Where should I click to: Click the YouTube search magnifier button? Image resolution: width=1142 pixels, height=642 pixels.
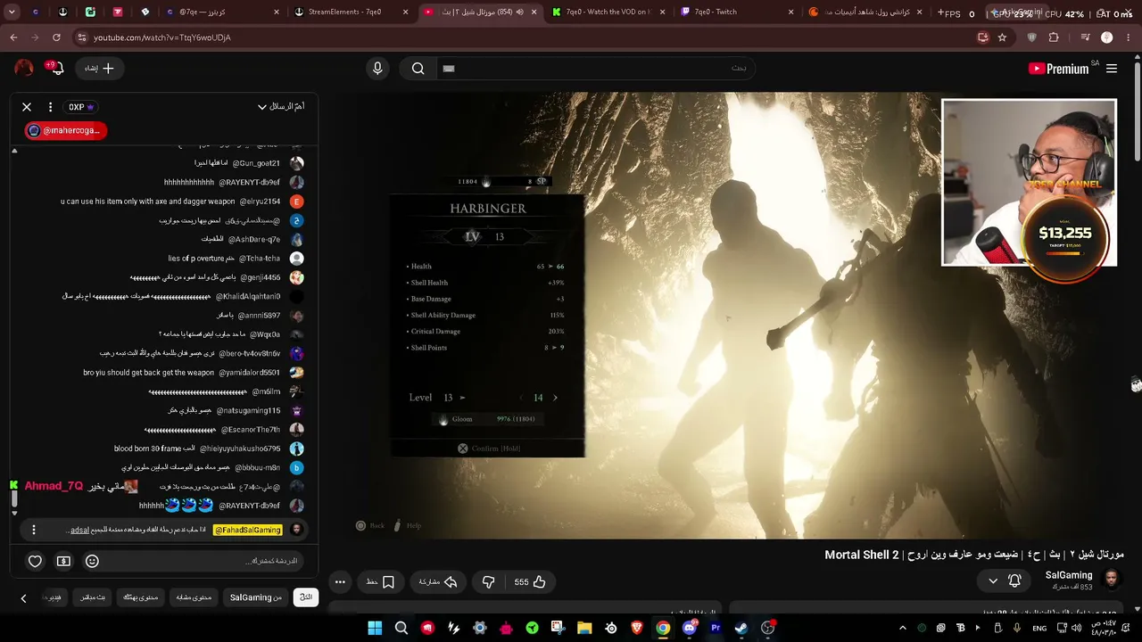[418, 69]
